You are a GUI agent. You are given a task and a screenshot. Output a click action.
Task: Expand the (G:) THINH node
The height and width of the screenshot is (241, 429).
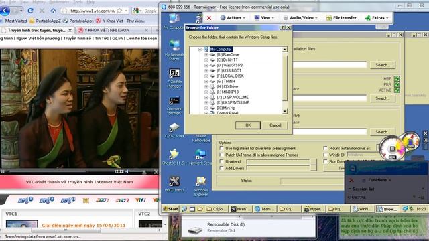coord(206,81)
